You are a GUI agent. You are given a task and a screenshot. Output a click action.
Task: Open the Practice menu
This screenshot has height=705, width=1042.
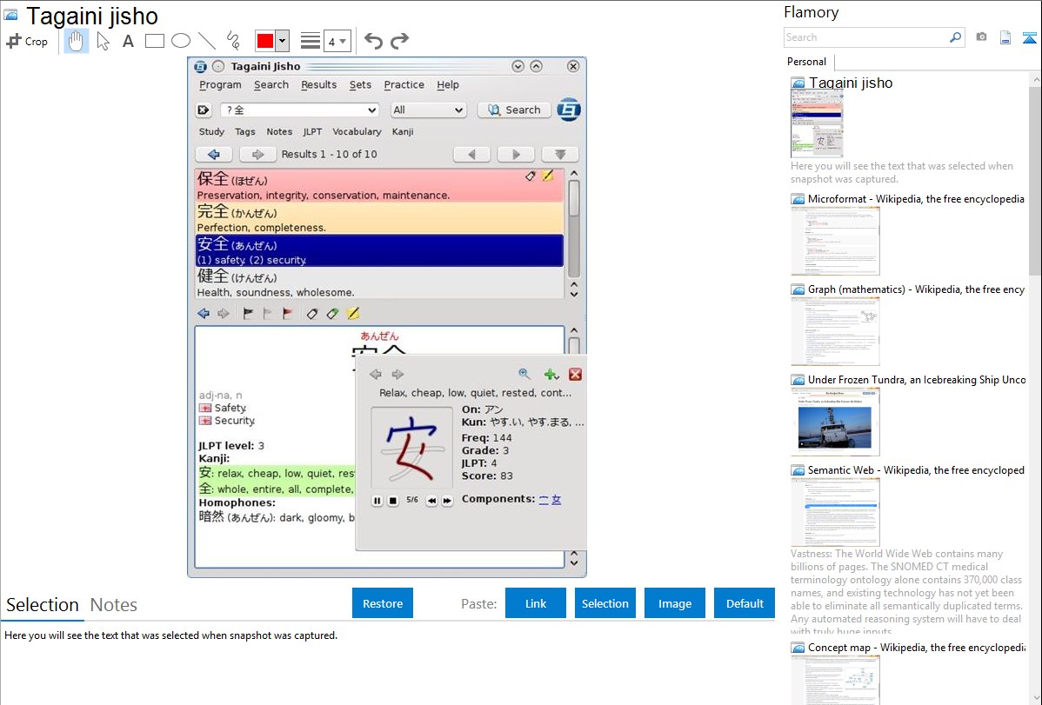coord(404,85)
